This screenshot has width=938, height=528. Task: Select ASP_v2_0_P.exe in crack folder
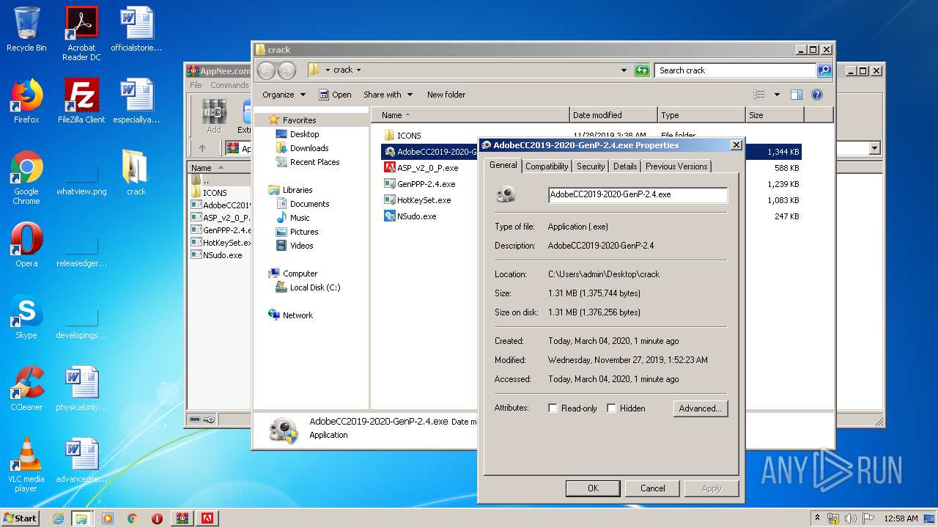(x=427, y=167)
